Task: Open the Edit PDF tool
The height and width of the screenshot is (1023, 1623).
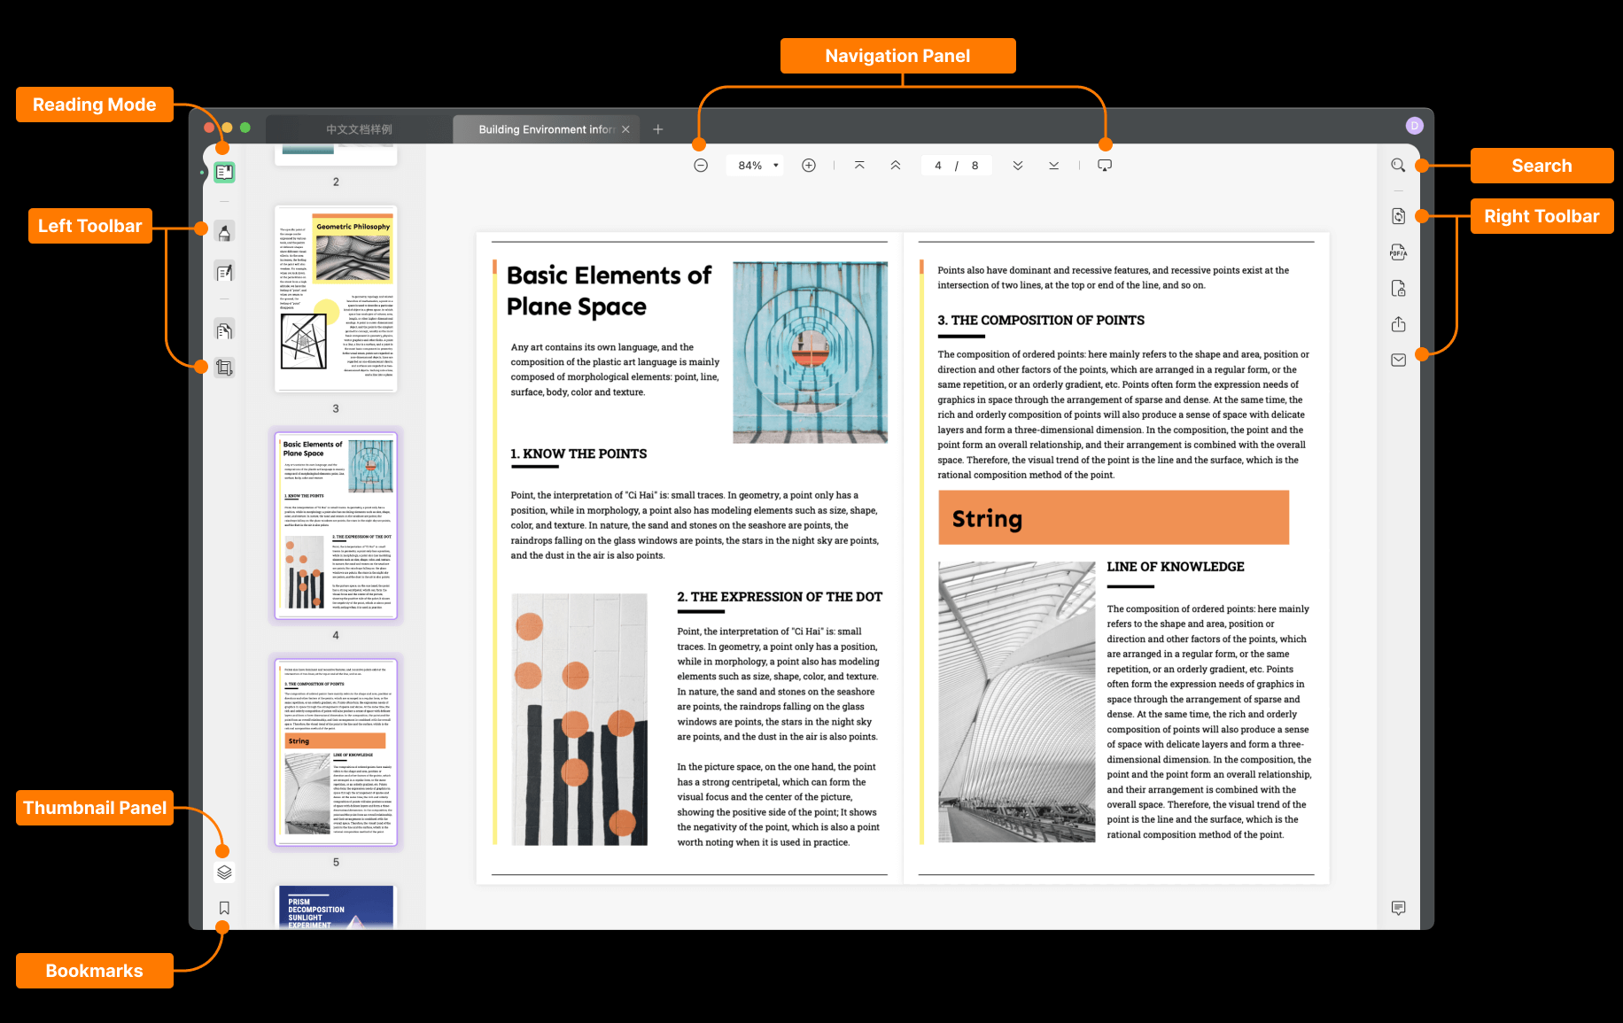Action: pos(224,272)
